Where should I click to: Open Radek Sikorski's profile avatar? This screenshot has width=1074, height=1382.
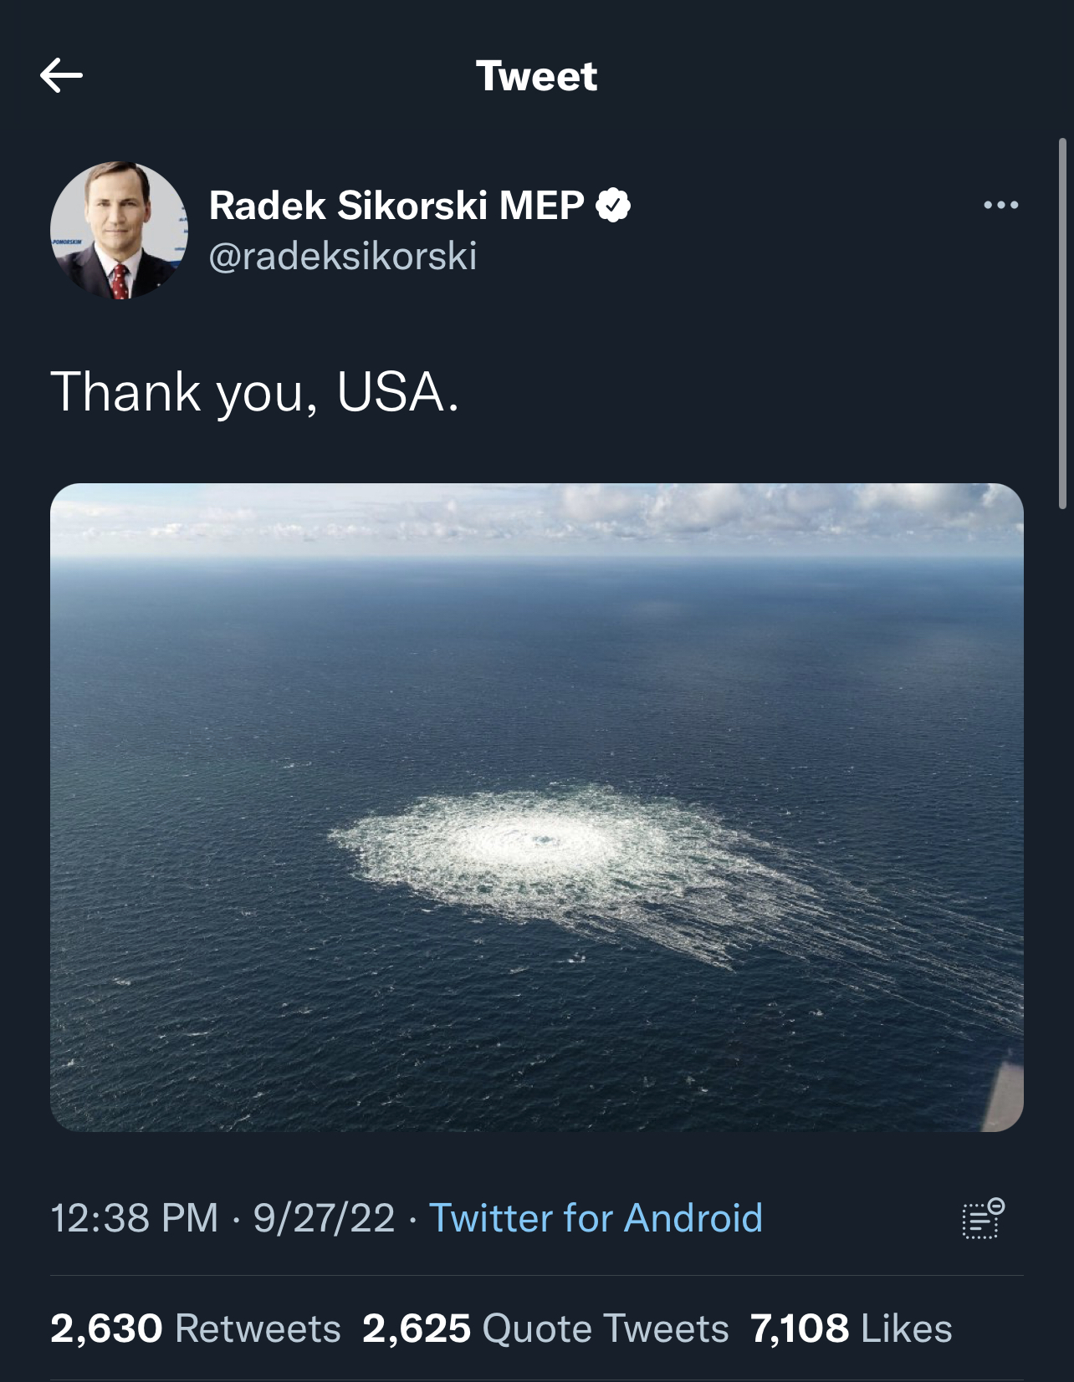[x=119, y=230]
